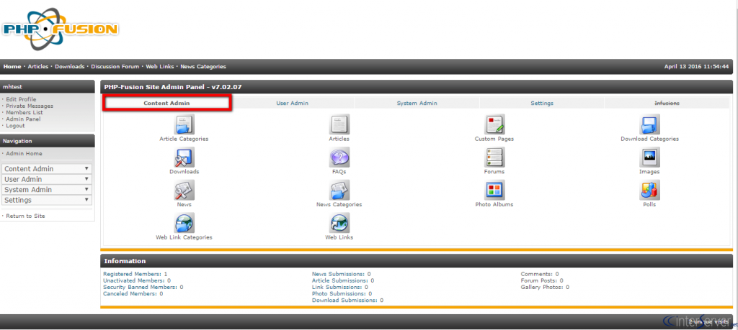Open the Images icon
The height and width of the screenshot is (330, 738).
649,157
